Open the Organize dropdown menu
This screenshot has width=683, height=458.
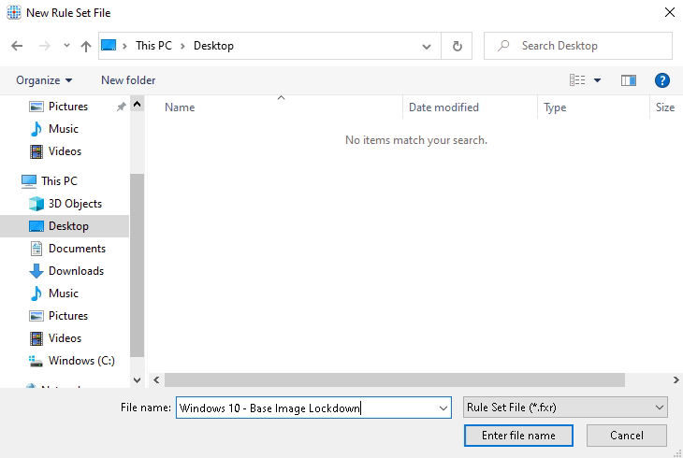pos(44,80)
